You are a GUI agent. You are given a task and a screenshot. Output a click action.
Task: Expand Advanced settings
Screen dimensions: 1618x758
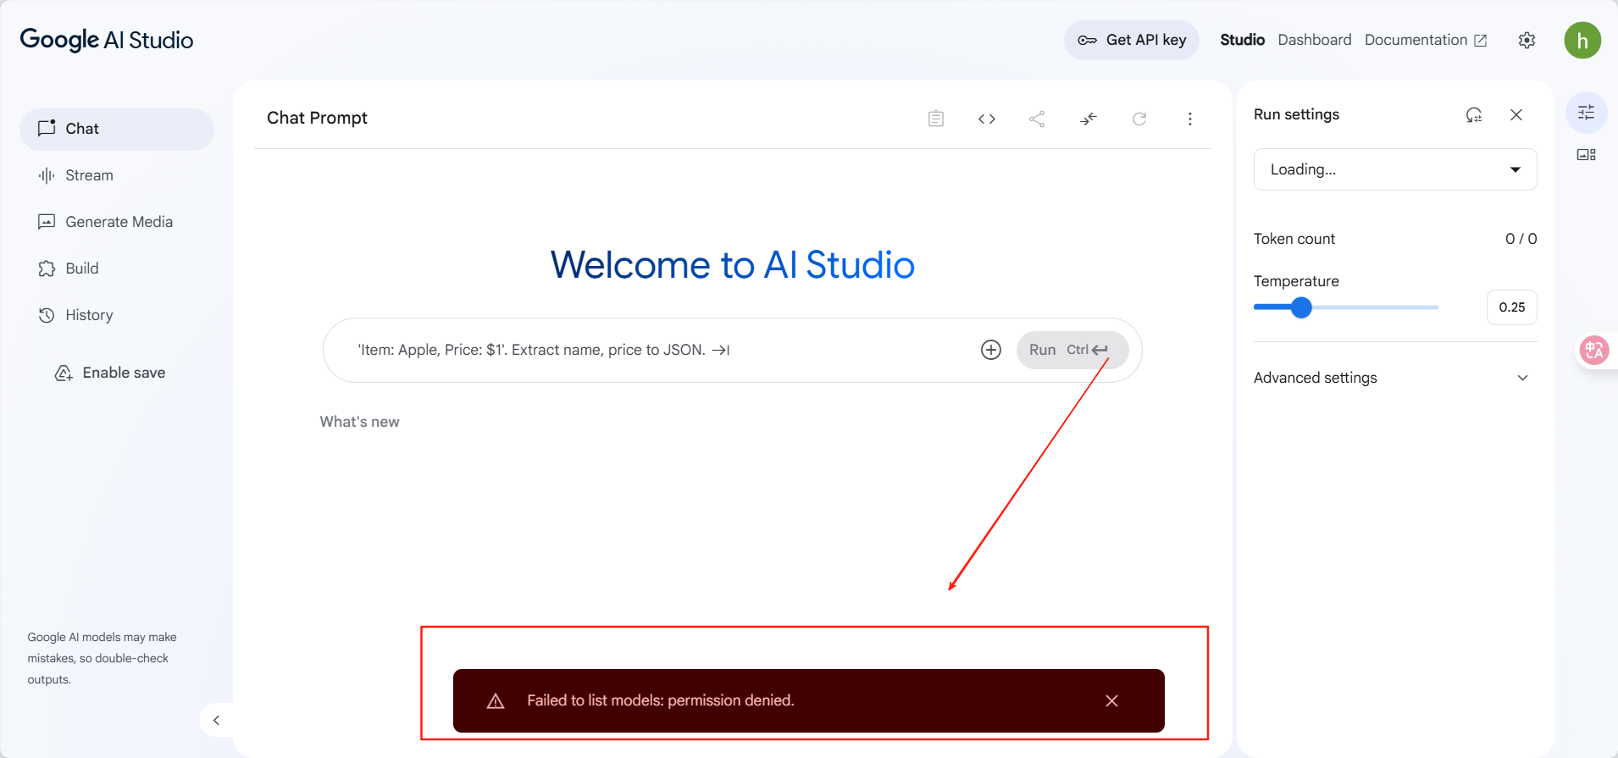point(1395,378)
